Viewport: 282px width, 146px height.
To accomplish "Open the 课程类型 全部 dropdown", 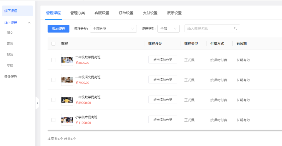I will tap(168, 29).
